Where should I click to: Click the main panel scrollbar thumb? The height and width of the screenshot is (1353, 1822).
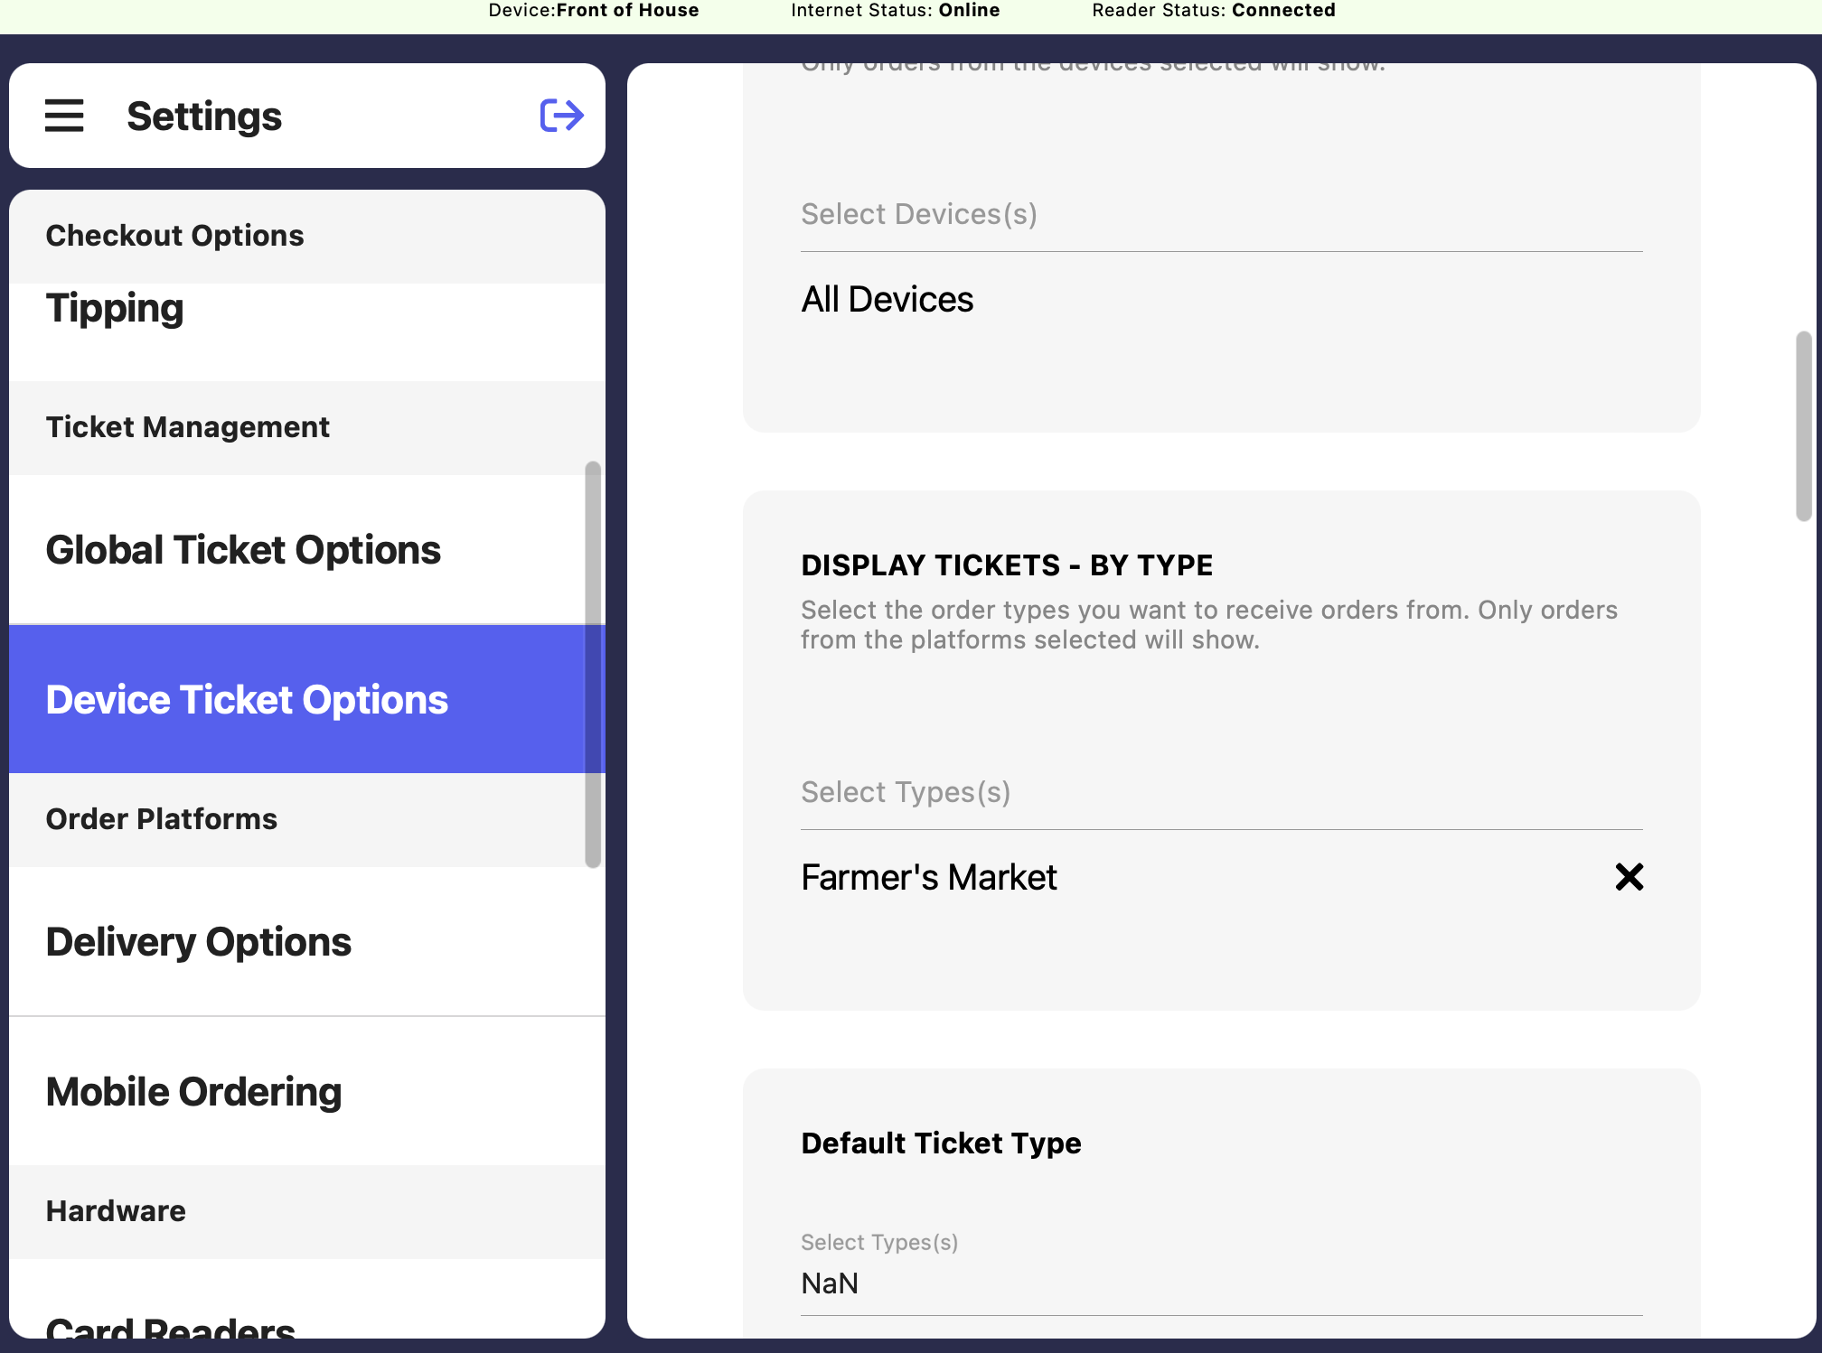(x=1803, y=426)
